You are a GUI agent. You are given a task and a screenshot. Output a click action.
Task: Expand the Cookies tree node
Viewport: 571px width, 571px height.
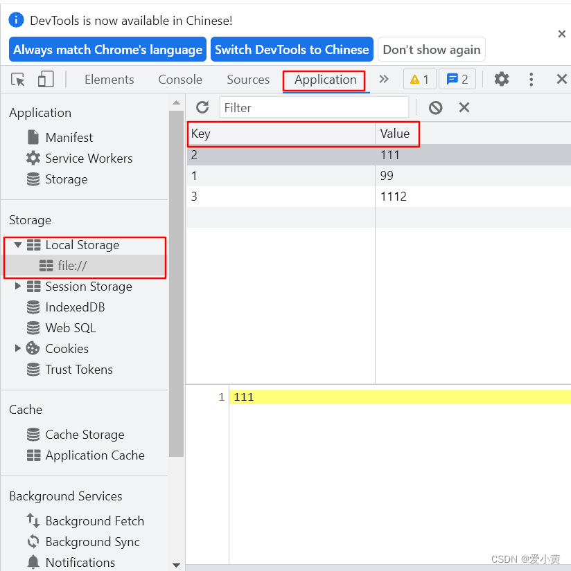tap(17, 348)
